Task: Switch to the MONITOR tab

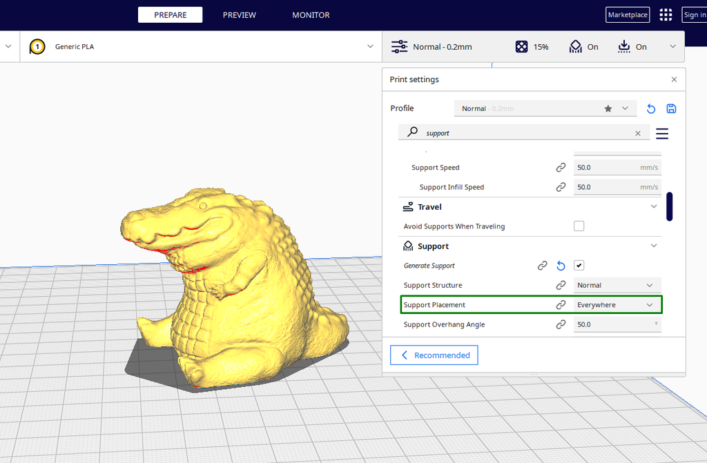Action: tap(311, 14)
